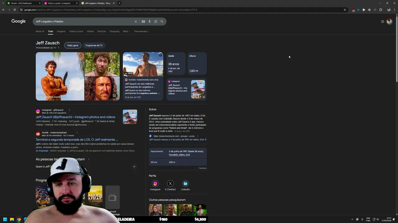Open the Instagram card thumbnail in knowledge panel
Screen dimensions: 398x223
click(x=198, y=89)
